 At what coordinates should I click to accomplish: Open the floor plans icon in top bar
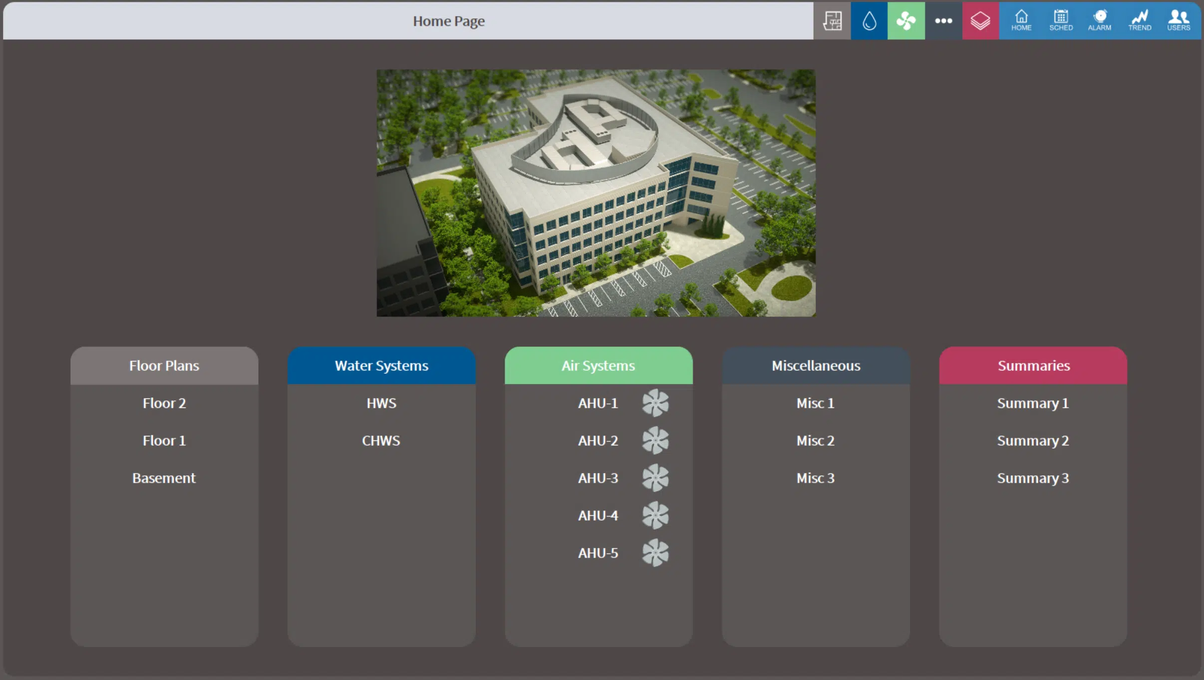click(832, 21)
